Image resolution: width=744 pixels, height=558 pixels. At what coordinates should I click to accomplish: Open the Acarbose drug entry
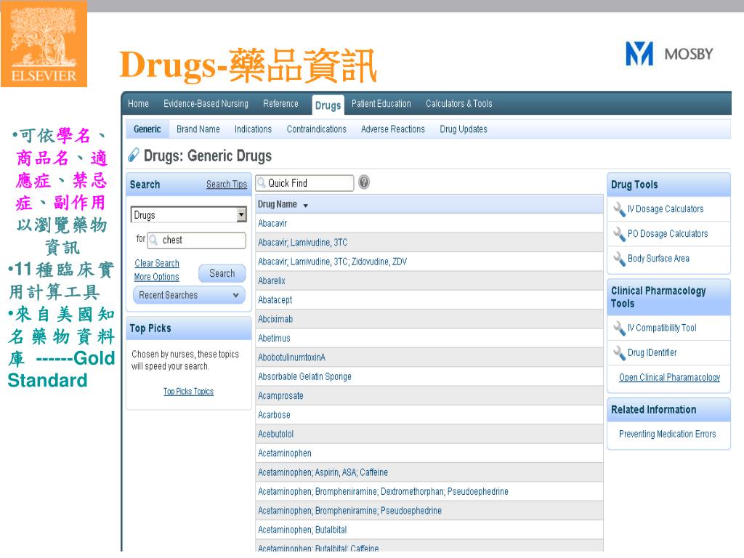274,415
